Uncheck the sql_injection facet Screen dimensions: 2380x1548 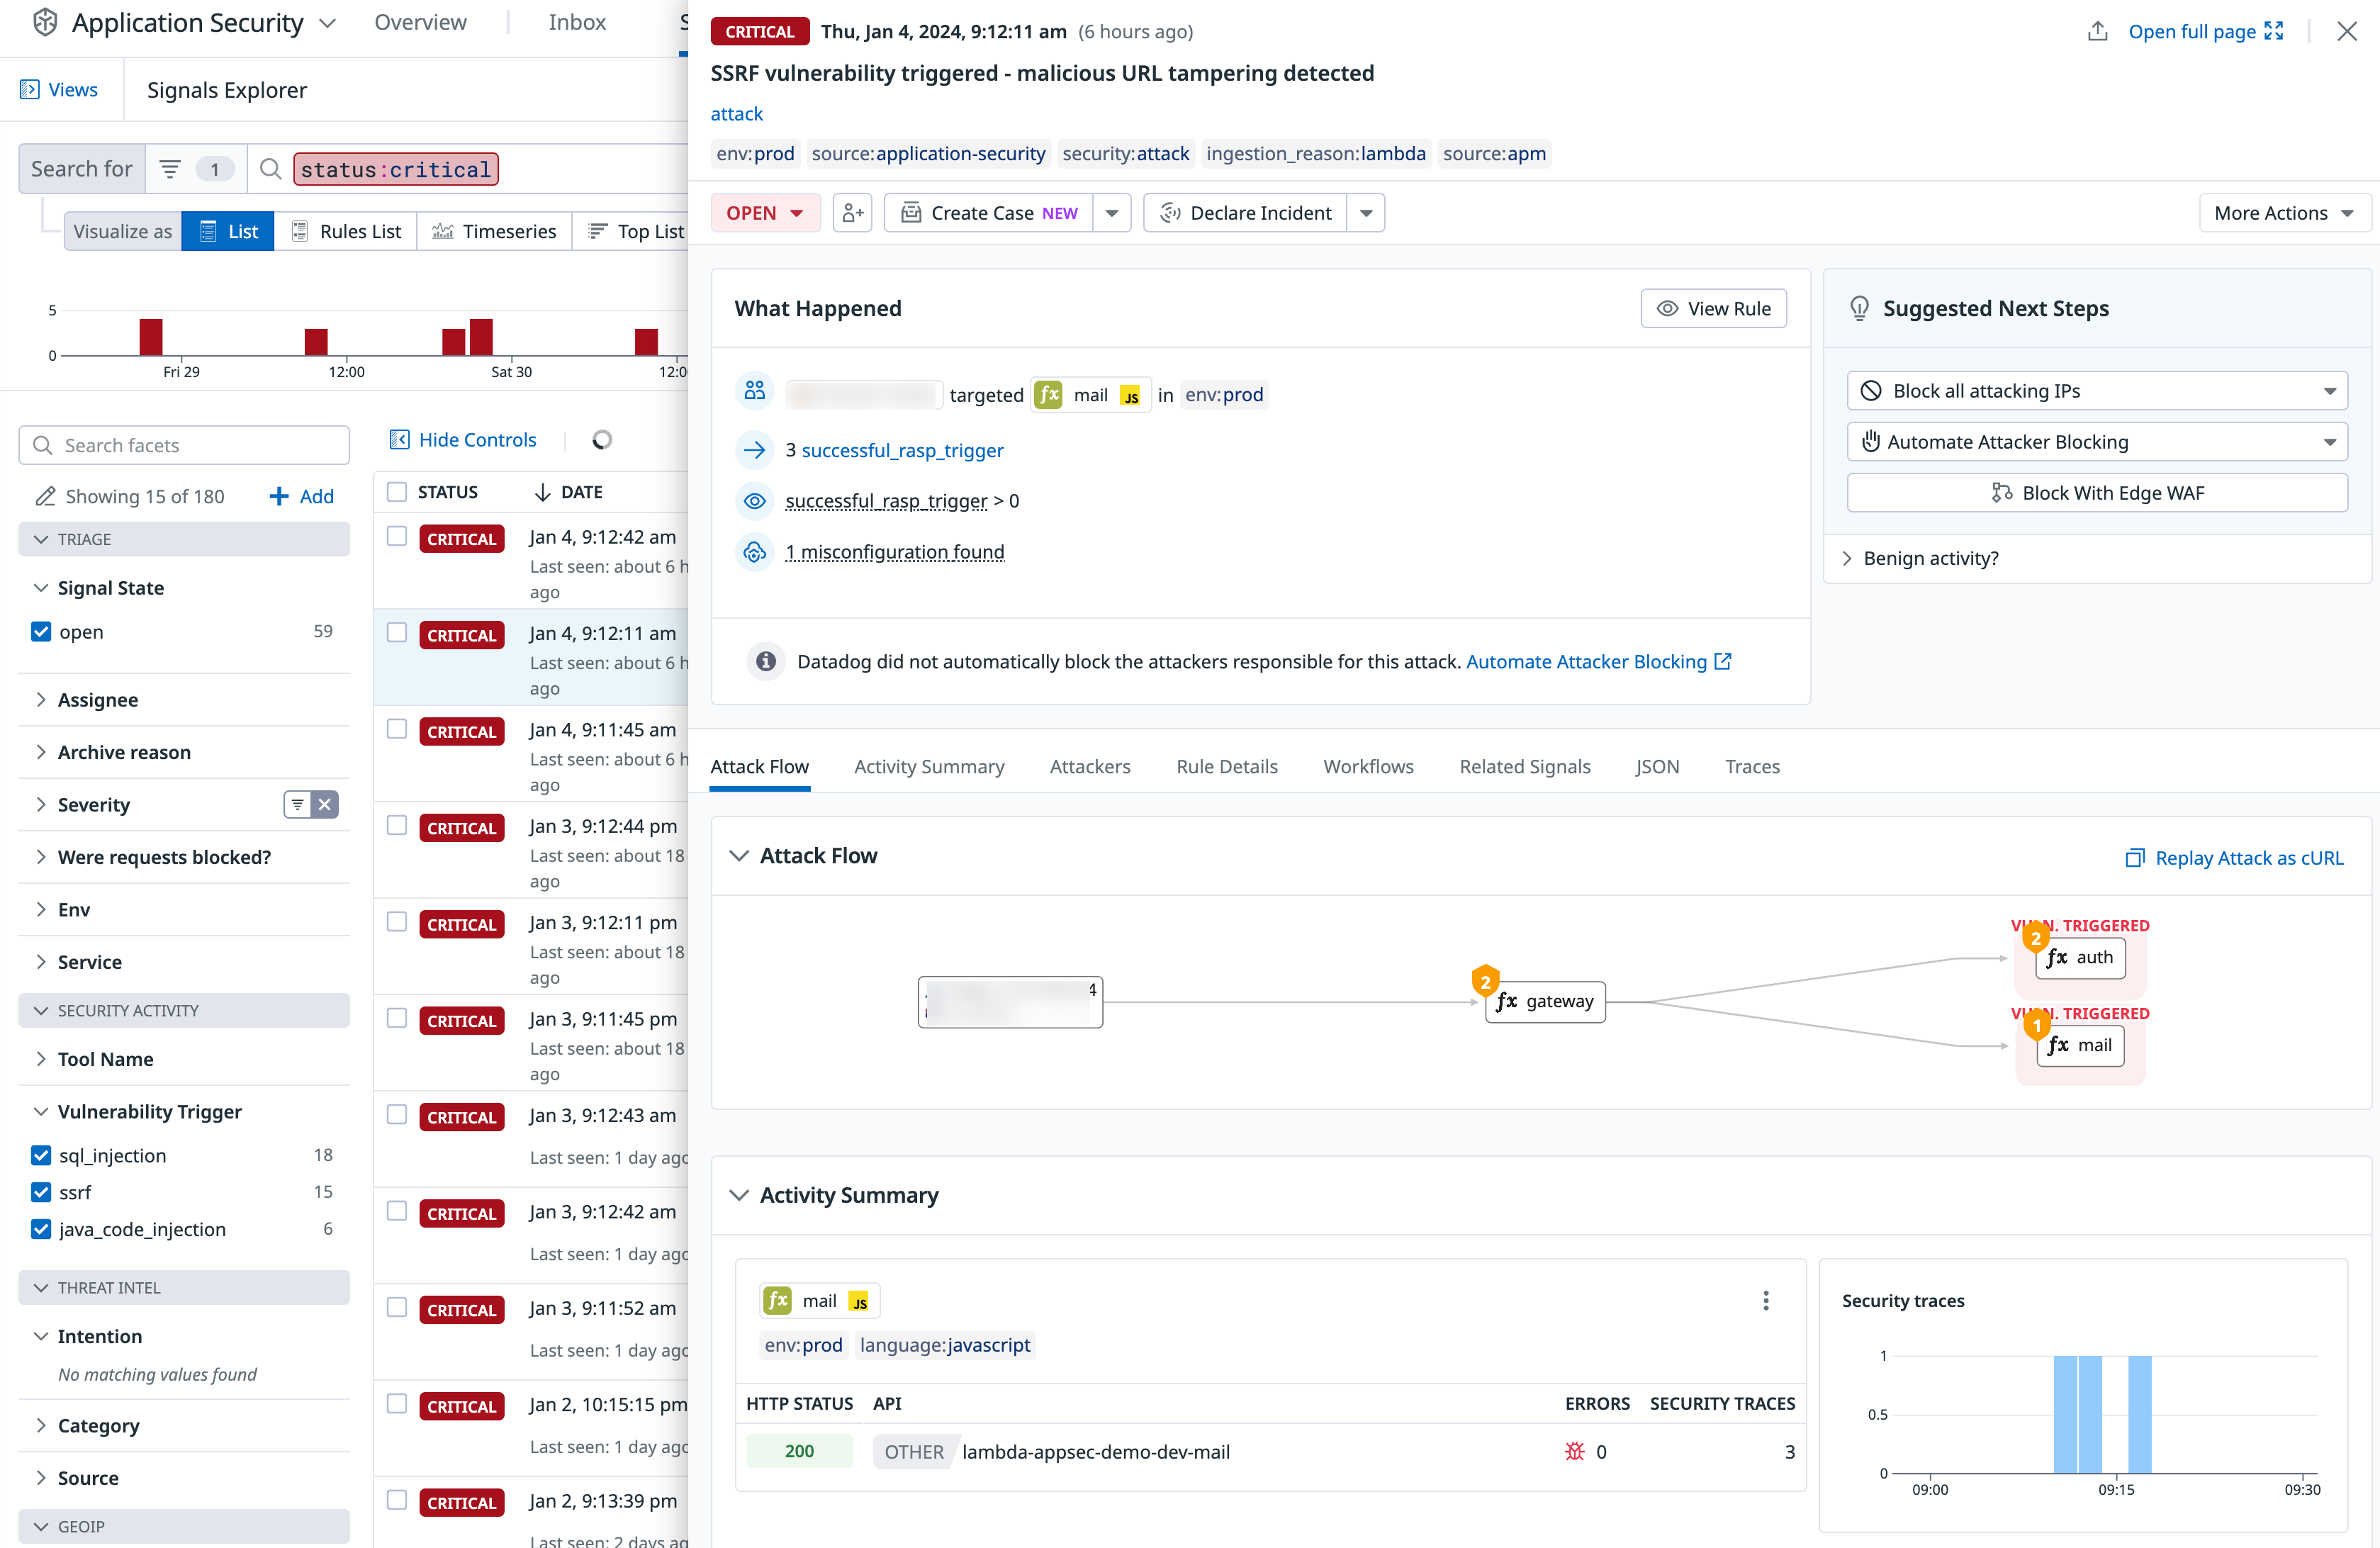41,1155
